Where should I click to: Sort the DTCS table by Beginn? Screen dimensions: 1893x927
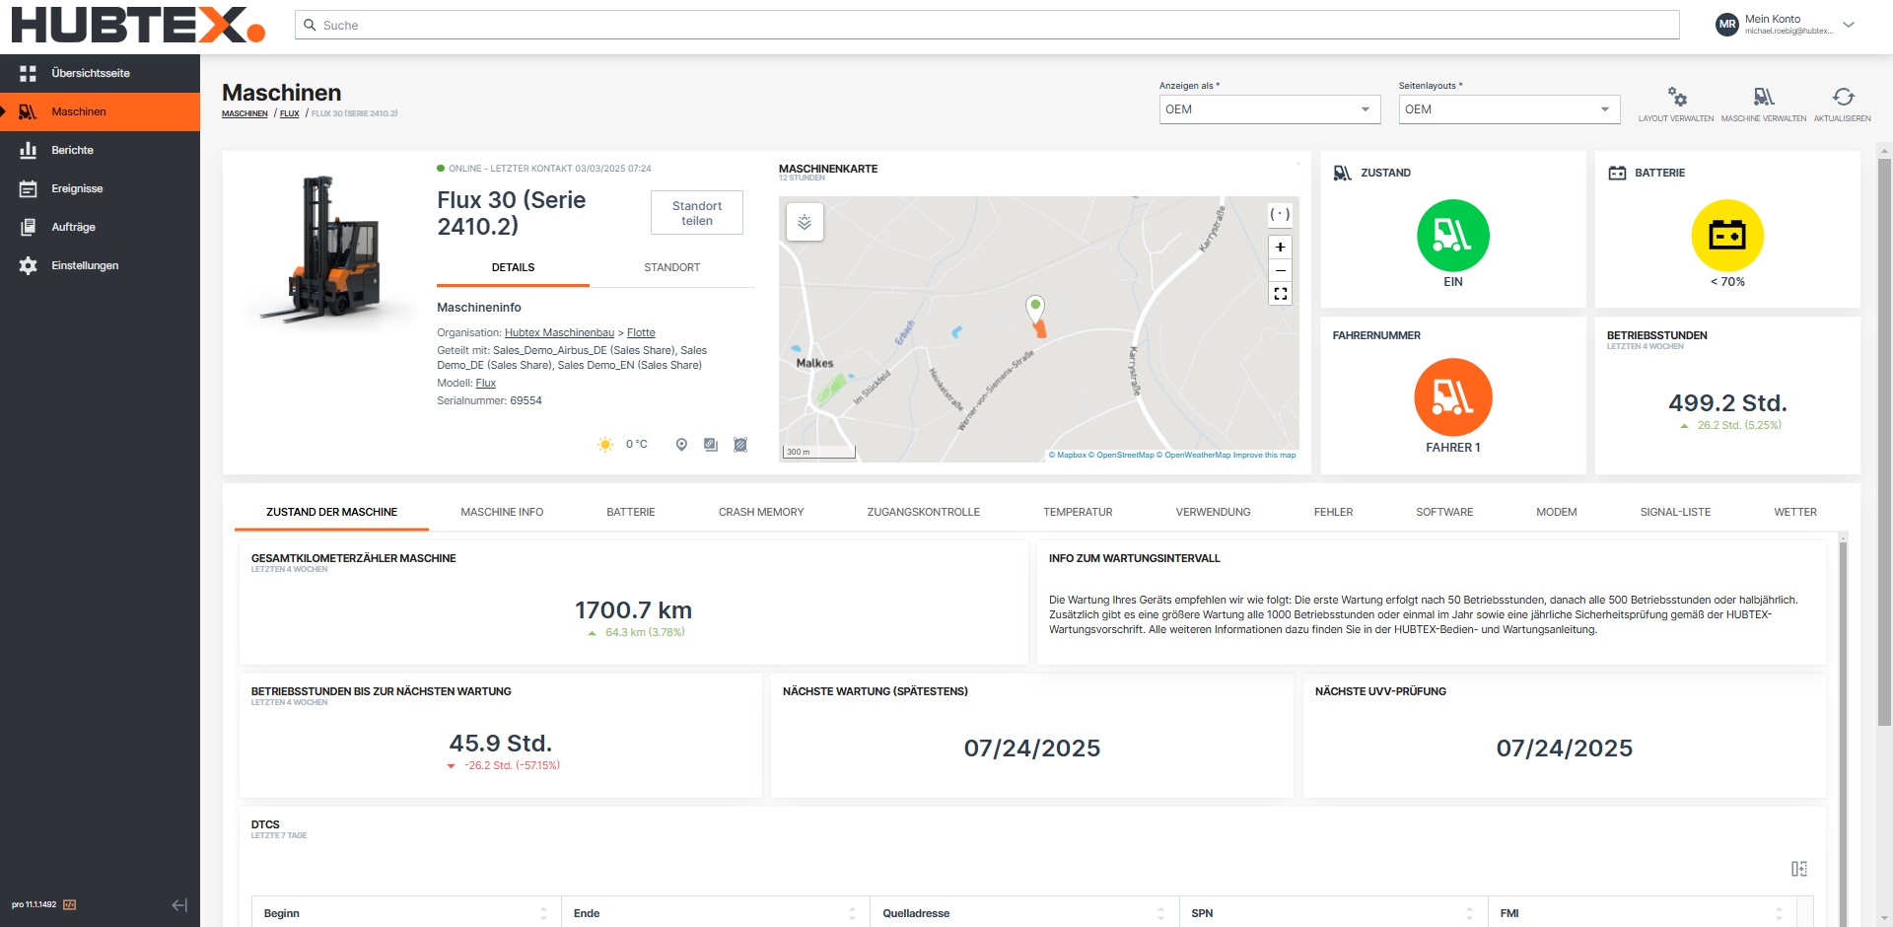[543, 913]
